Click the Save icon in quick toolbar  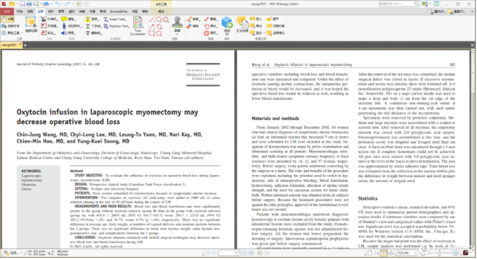point(22,4)
